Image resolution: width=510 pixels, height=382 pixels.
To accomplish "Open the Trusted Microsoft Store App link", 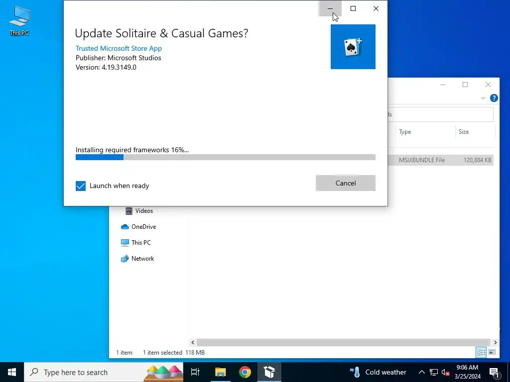I will [119, 48].
